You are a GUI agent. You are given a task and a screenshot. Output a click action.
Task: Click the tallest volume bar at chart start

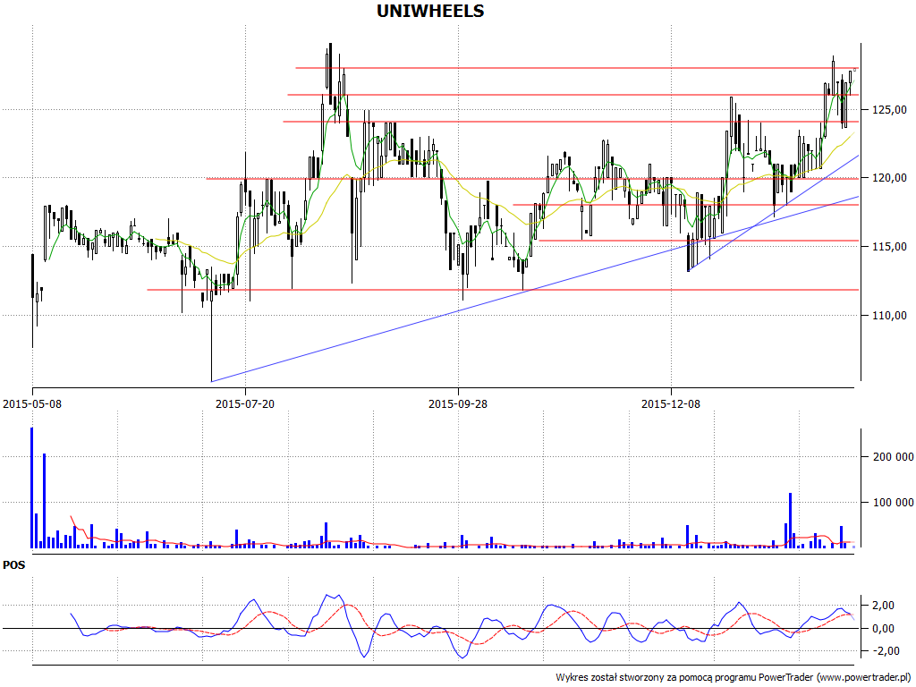(x=31, y=488)
